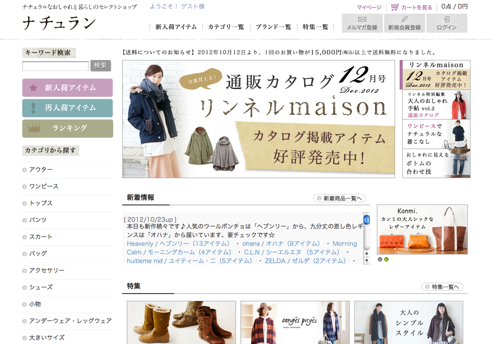Click the ナチュラン site logo
Image resolution: width=496 pixels, height=344 pixels.
(x=59, y=23)
